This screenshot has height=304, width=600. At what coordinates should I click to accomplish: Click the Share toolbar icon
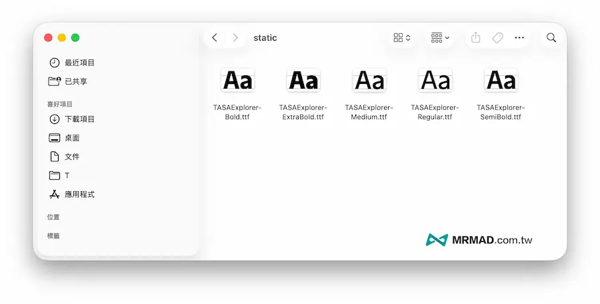click(475, 37)
